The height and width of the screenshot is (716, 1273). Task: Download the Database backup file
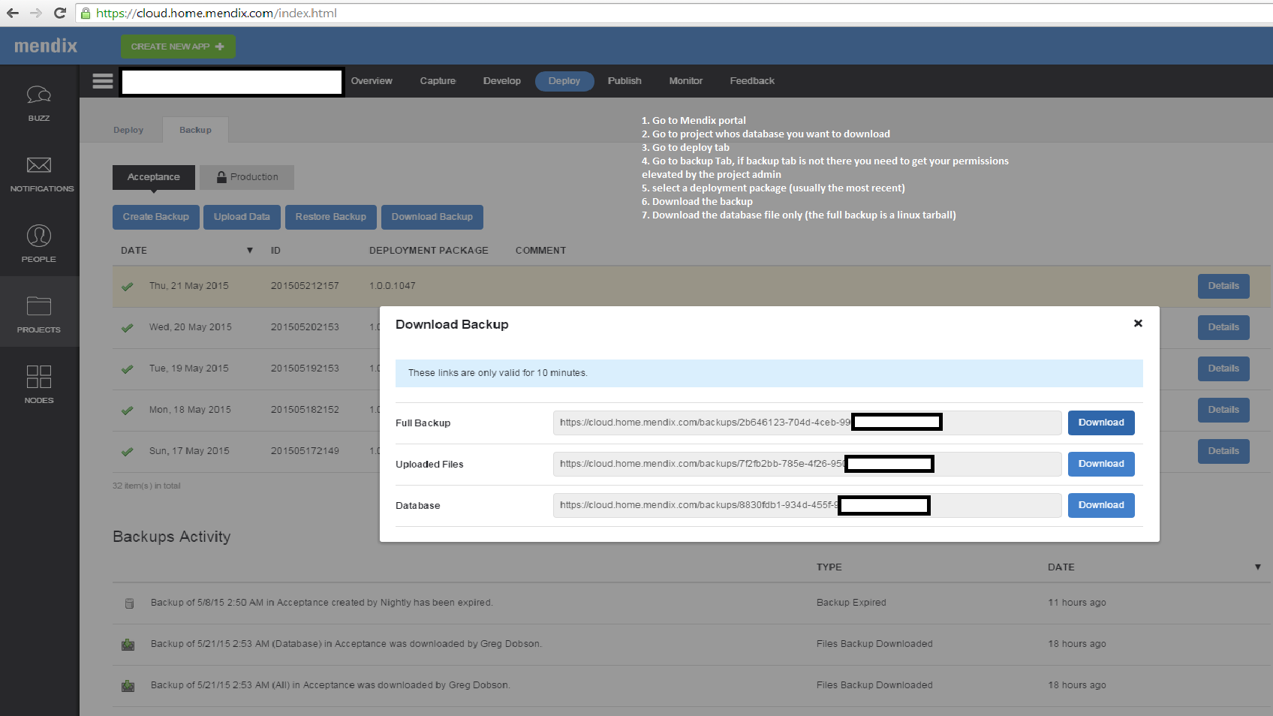click(x=1100, y=505)
